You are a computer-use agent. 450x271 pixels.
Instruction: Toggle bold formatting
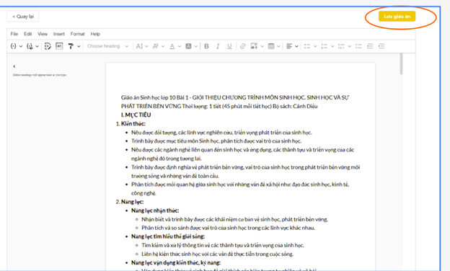pyautogui.click(x=206, y=46)
